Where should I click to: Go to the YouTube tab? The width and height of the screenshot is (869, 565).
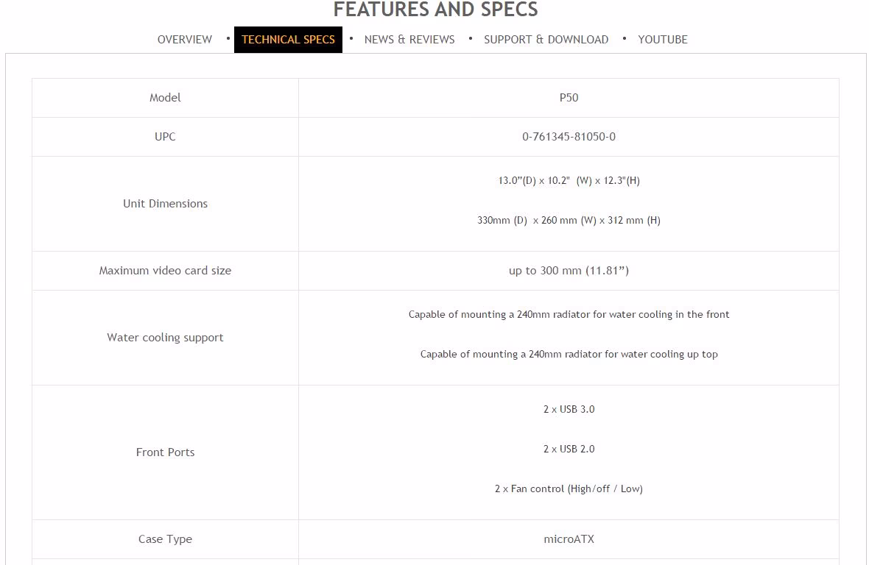pos(663,39)
